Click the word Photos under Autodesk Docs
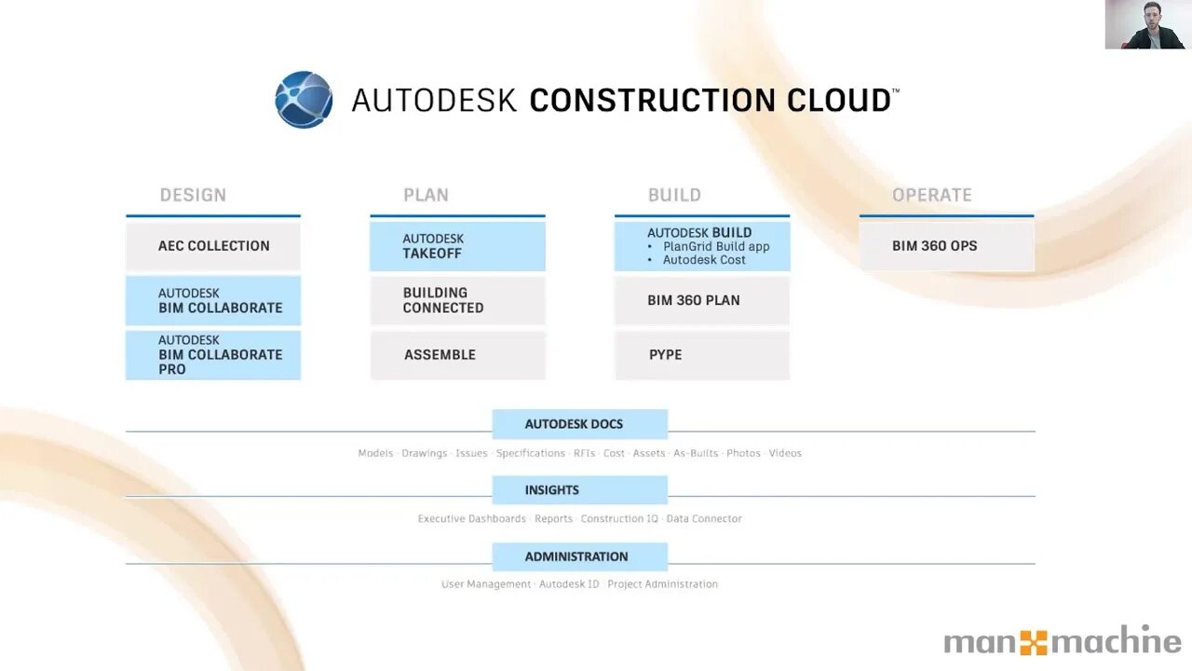The width and height of the screenshot is (1192, 671). (744, 453)
